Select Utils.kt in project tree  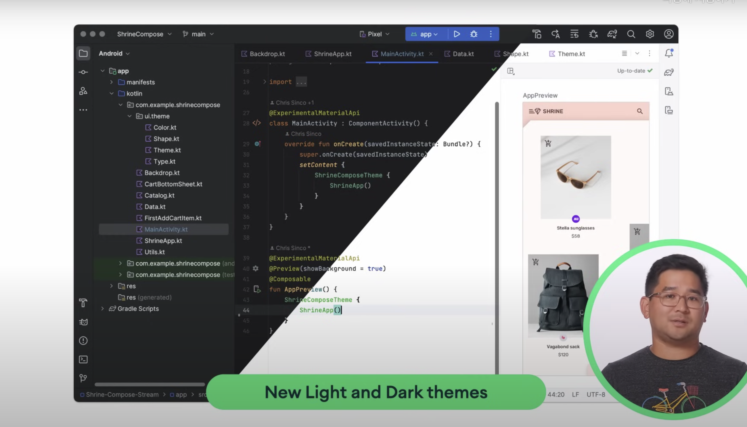(150, 252)
